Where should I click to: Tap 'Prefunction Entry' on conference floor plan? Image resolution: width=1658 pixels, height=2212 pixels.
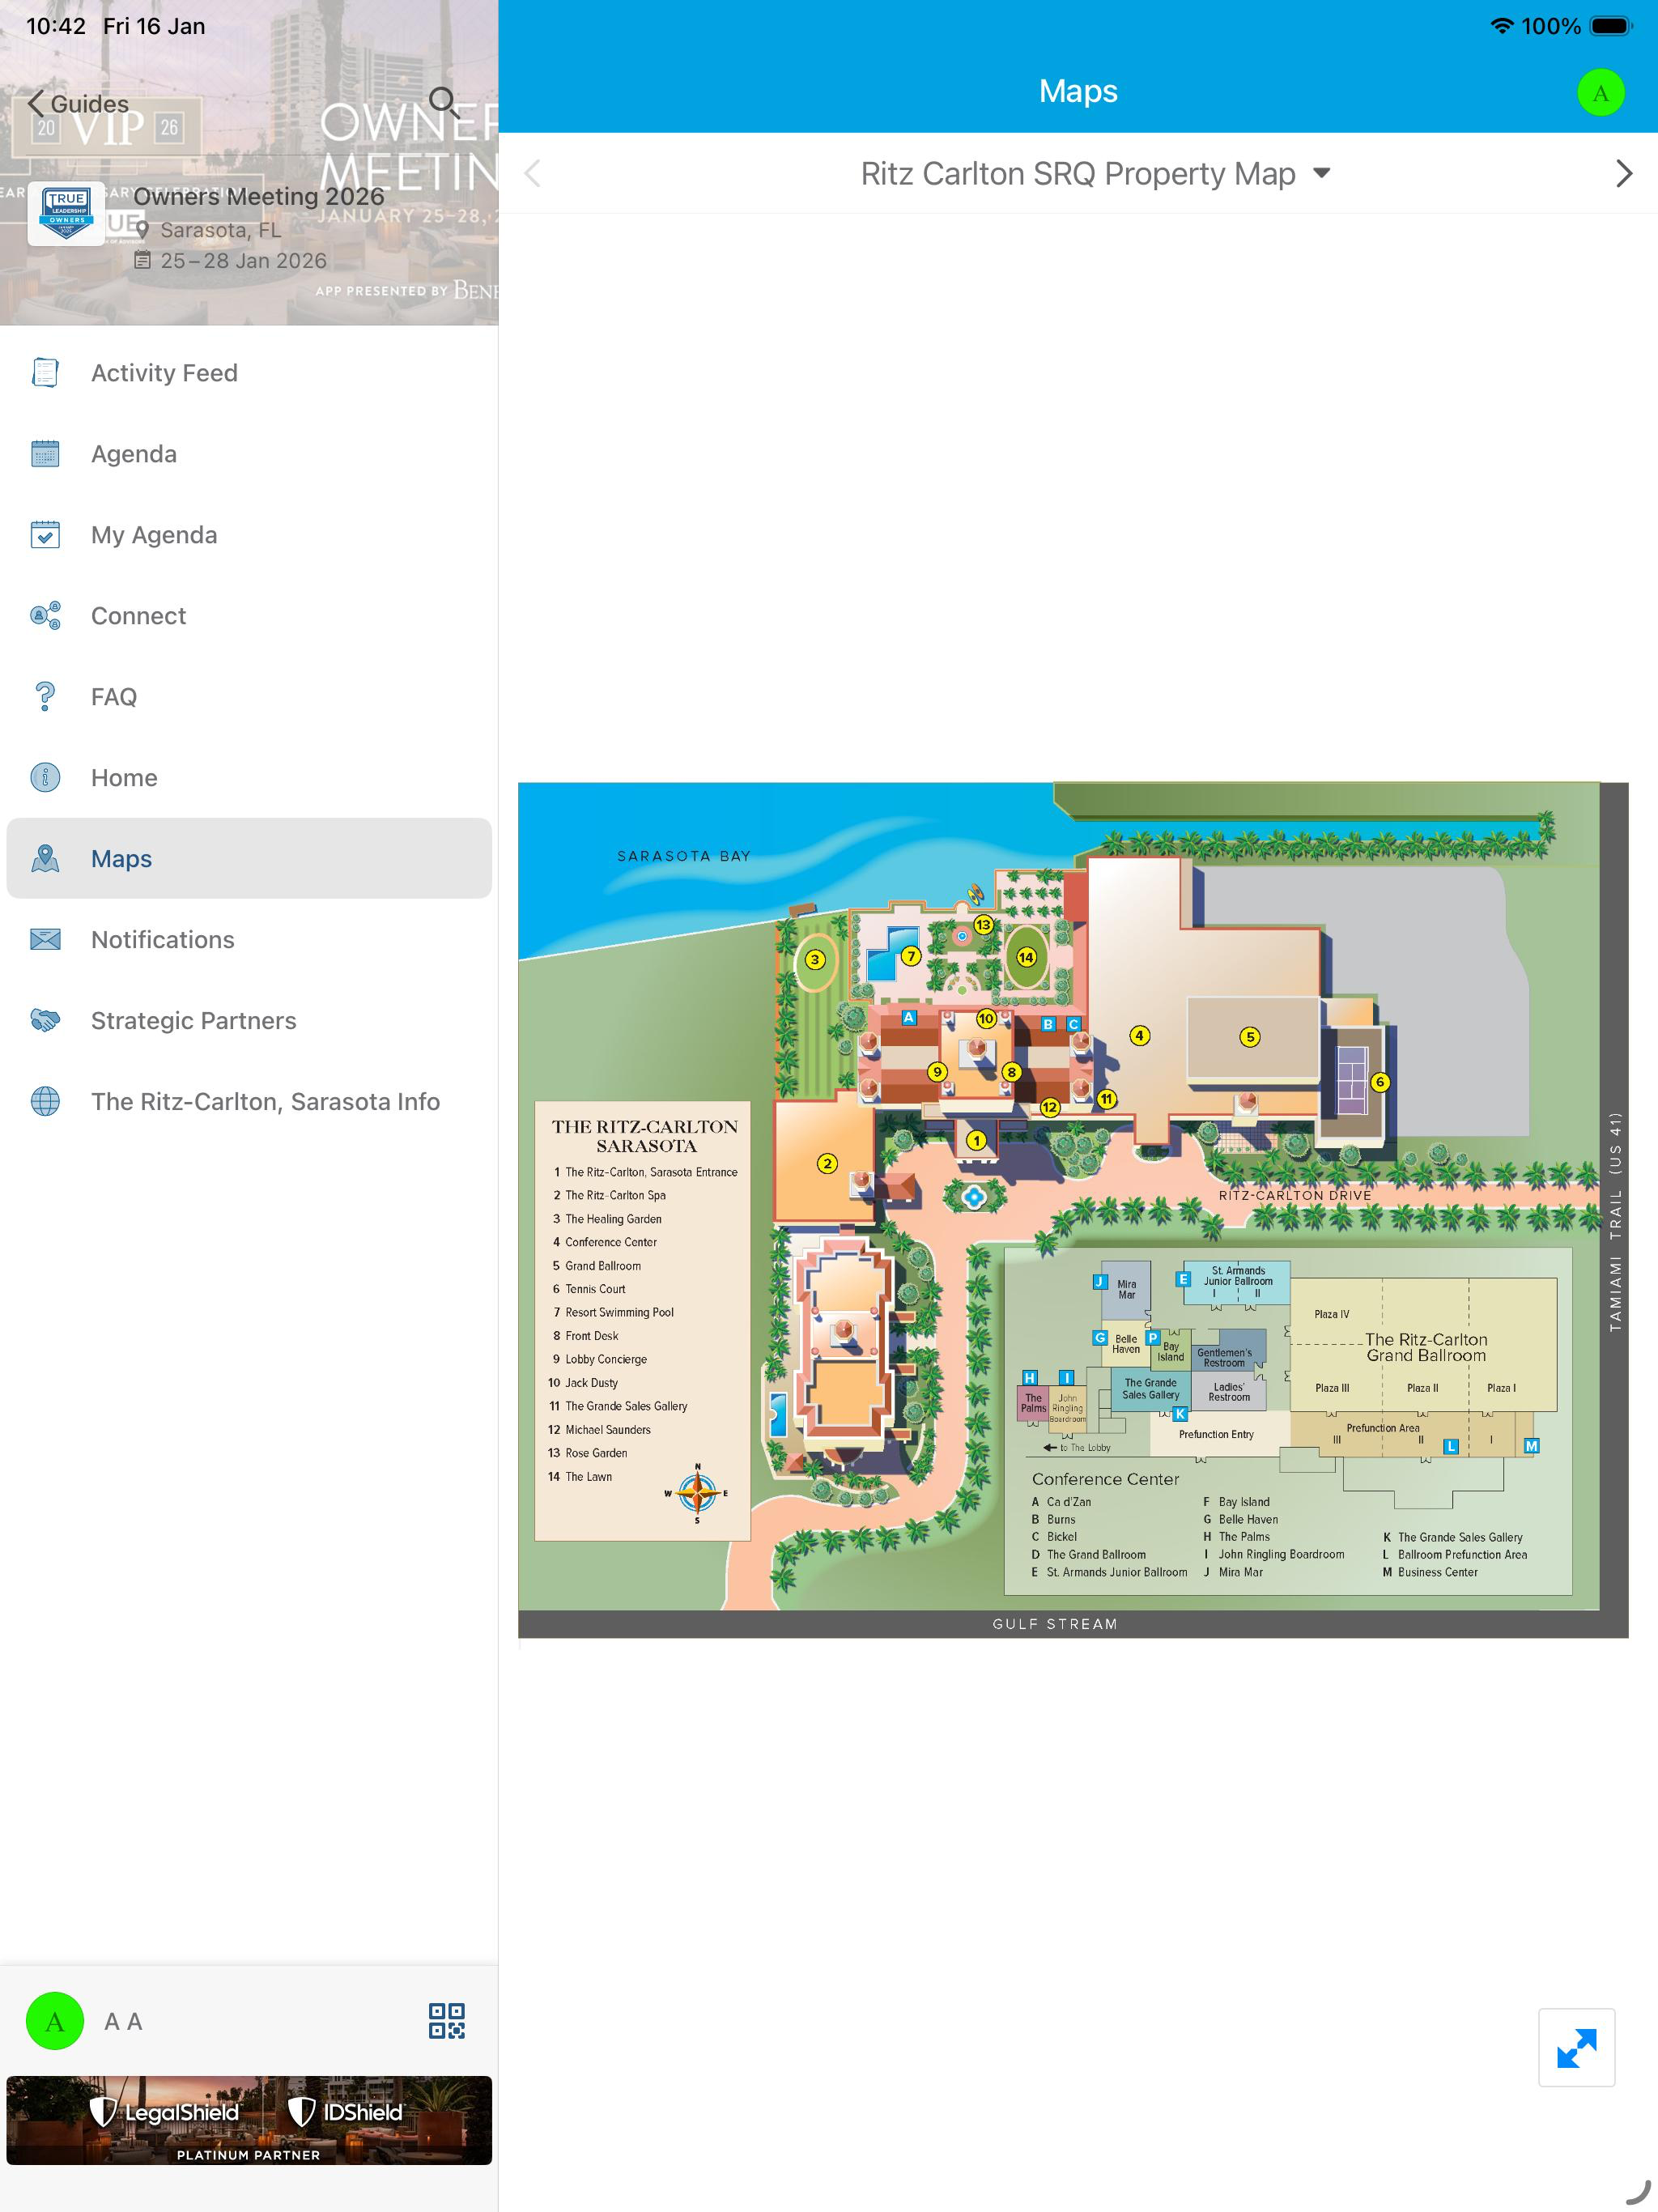(1216, 1434)
